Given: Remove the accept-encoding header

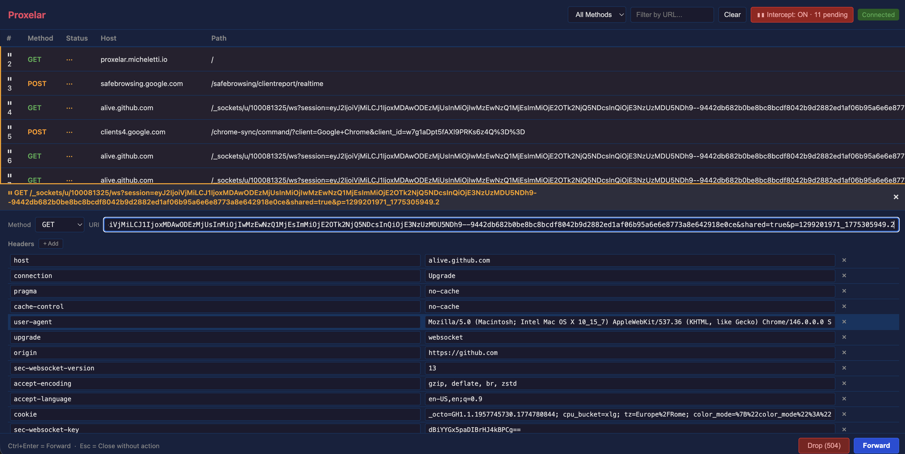Looking at the screenshot, I should [x=844, y=383].
